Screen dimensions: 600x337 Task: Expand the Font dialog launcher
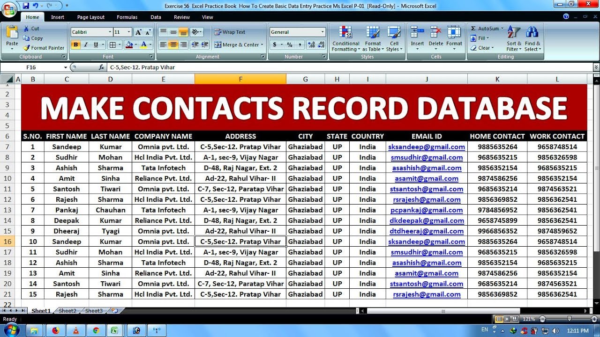150,57
